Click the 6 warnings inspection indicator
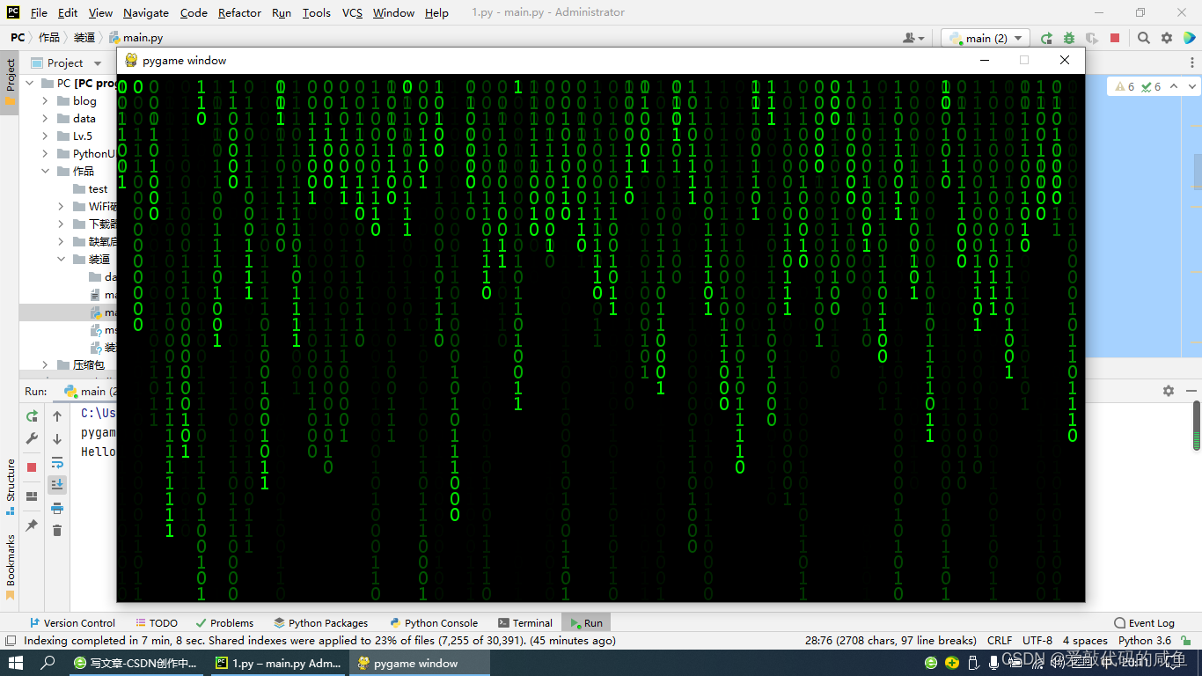 [1125, 86]
